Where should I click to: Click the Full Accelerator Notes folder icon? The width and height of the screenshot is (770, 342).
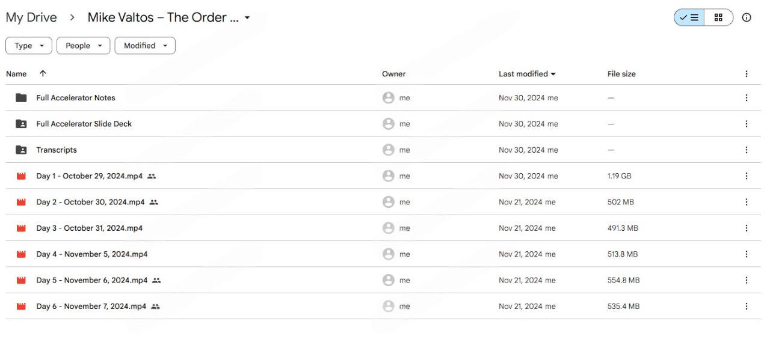tap(21, 97)
